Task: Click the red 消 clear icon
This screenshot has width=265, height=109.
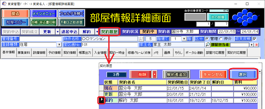Action: point(256,45)
